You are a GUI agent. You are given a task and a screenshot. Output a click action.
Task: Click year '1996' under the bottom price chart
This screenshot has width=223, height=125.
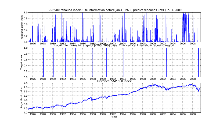coord(133,114)
